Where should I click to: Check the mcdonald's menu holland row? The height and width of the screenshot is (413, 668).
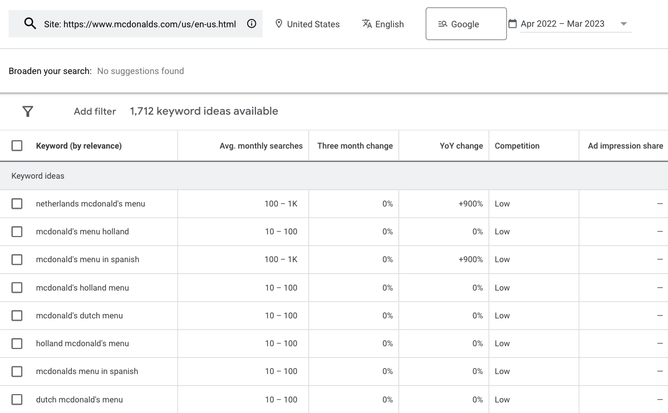coord(17,232)
